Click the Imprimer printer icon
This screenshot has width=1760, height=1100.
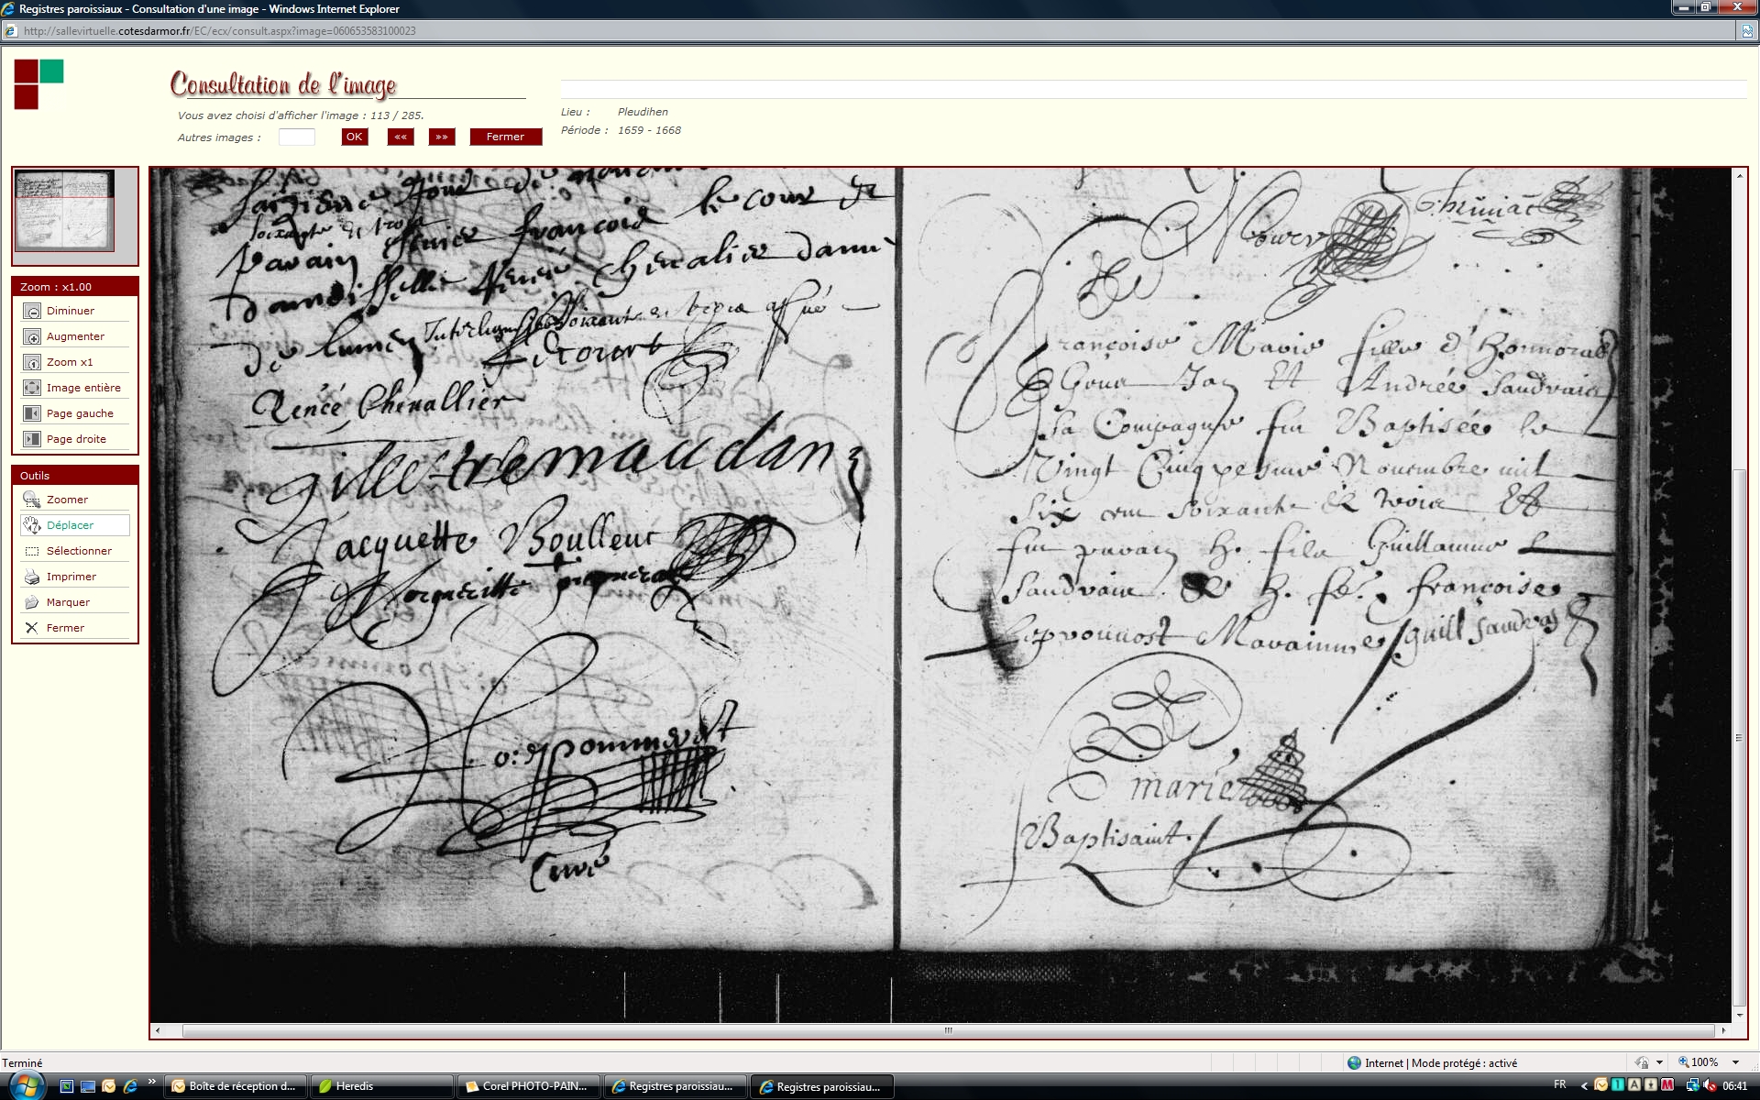(32, 577)
